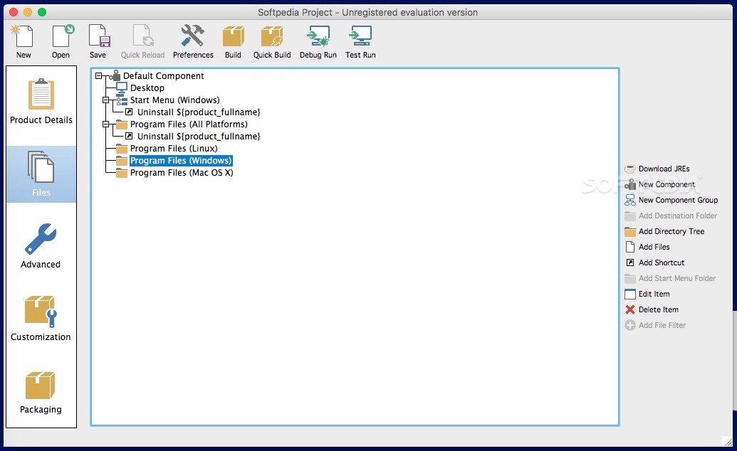
Task: Switch to the Advanced panel
Action: (x=41, y=245)
